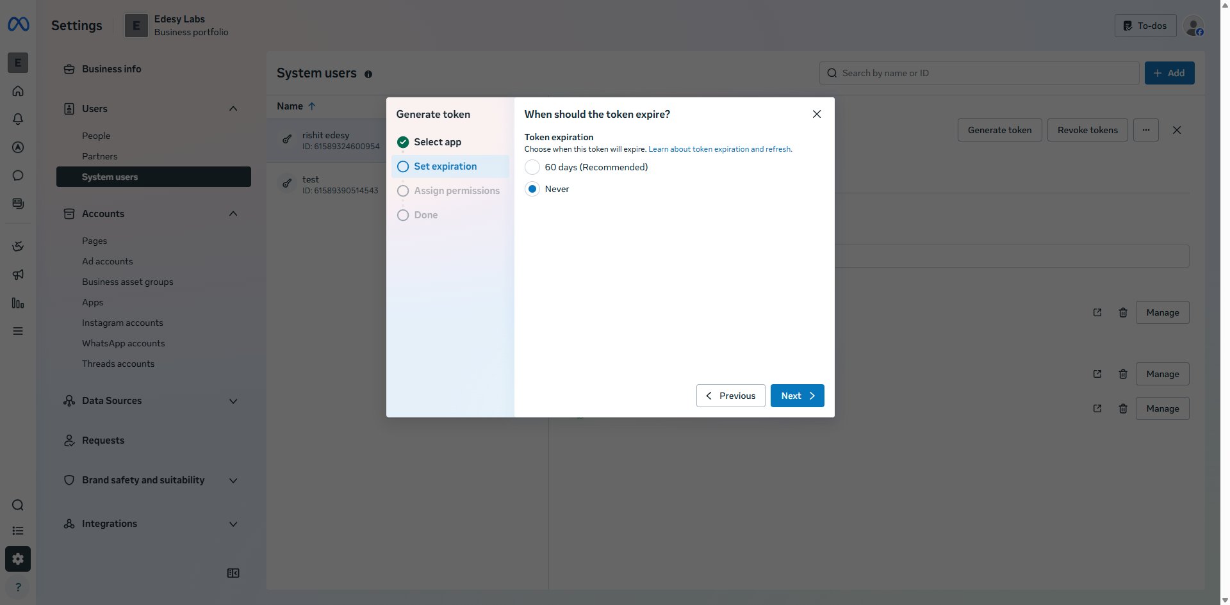1230x605 pixels.
Task: Open the Edesy Labs business portfolio switcher
Action: pyautogui.click(x=177, y=26)
